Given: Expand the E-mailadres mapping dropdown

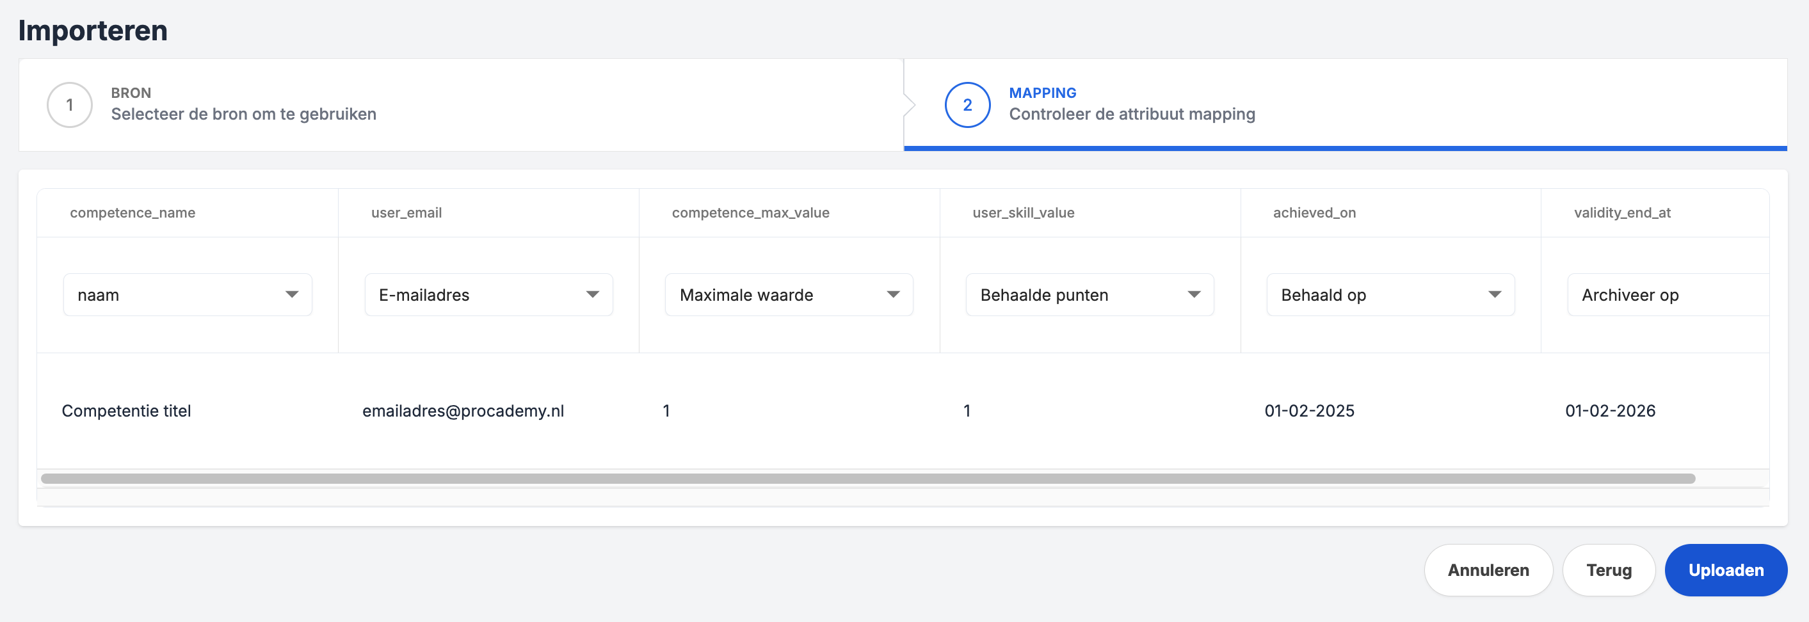Looking at the screenshot, I should [x=488, y=295].
